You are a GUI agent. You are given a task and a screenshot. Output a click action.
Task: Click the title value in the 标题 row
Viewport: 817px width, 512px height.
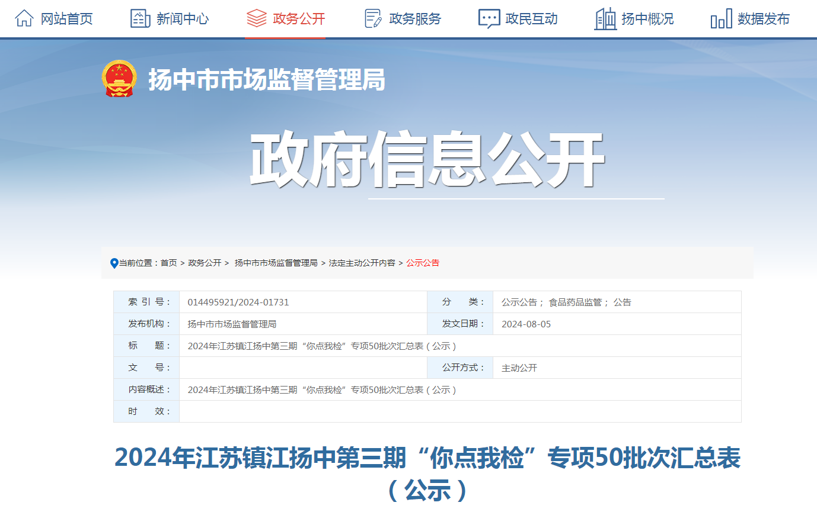[x=322, y=346]
